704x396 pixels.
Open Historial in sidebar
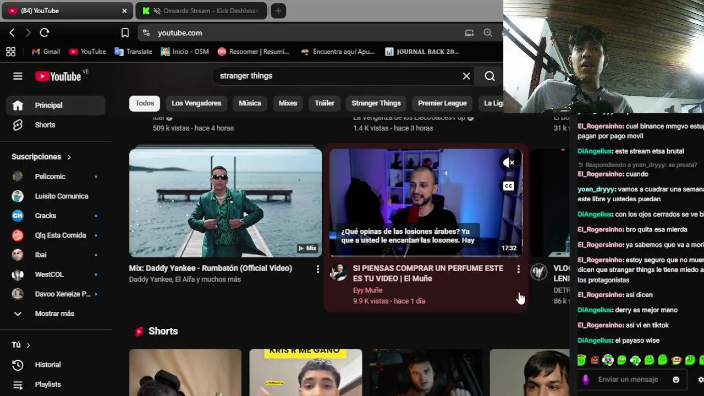(56, 365)
